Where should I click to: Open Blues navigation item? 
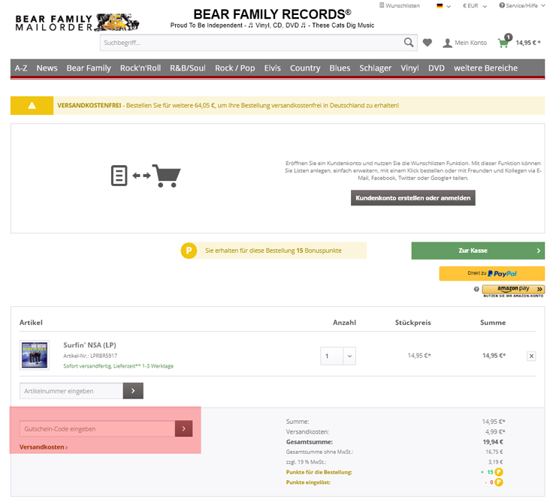point(340,68)
